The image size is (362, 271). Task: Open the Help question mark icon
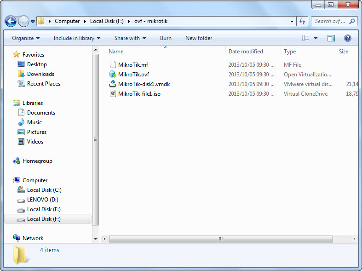click(348, 38)
